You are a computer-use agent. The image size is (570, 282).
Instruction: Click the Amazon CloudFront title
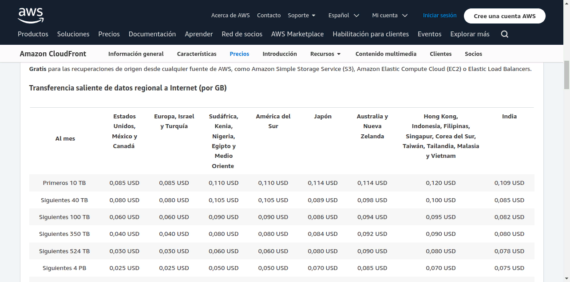(x=53, y=54)
